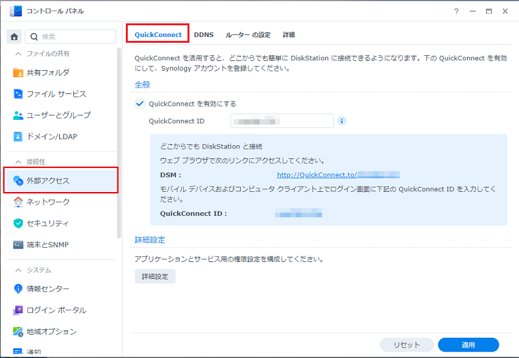Click the bold QuickConnect ID : label
519x358 pixels.
193,214
